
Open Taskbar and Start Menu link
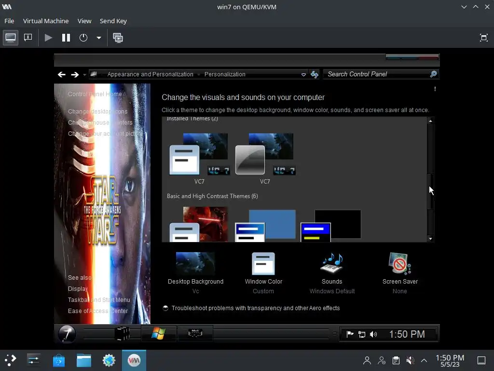point(99,300)
